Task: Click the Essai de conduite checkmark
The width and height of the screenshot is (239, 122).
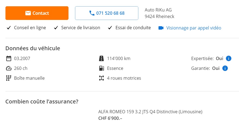Action: point(110,28)
